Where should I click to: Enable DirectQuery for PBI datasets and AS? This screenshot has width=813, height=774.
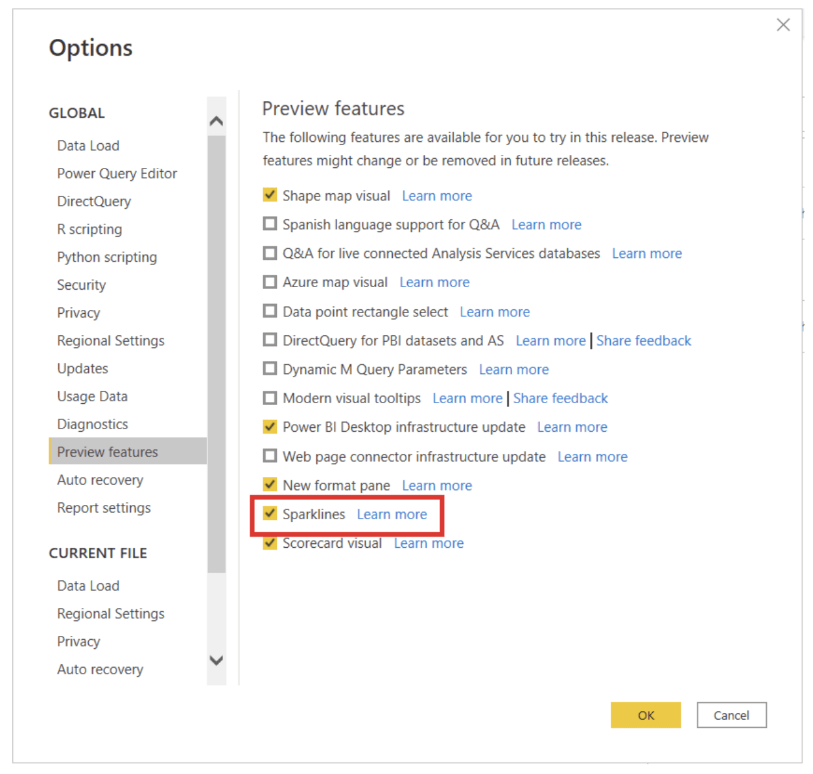[x=270, y=340]
